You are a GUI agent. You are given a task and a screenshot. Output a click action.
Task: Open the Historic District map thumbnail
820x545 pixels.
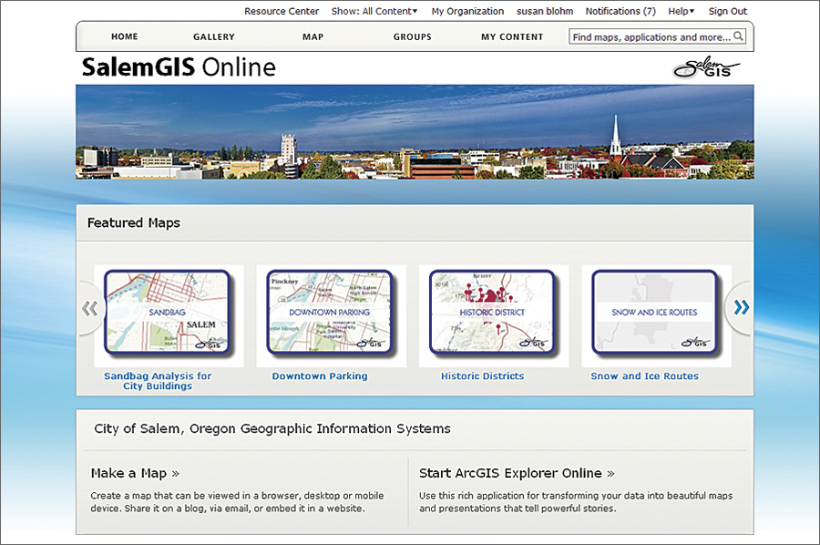coord(493,313)
